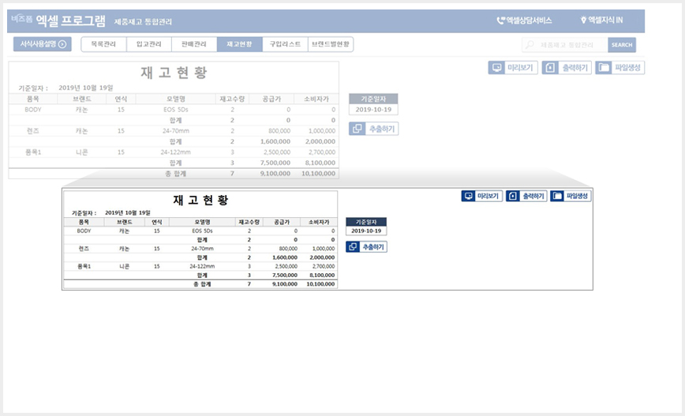
Task: Click the 24-70mm cell in the upper table
Action: pos(176,131)
